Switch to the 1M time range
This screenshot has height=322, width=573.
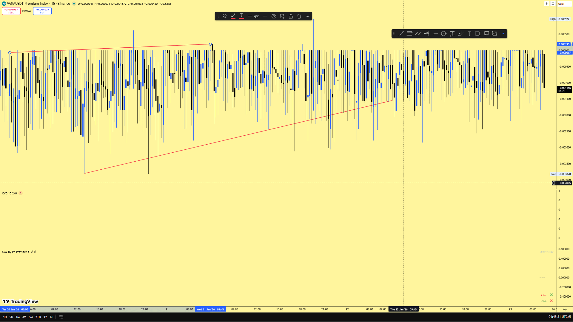18,317
